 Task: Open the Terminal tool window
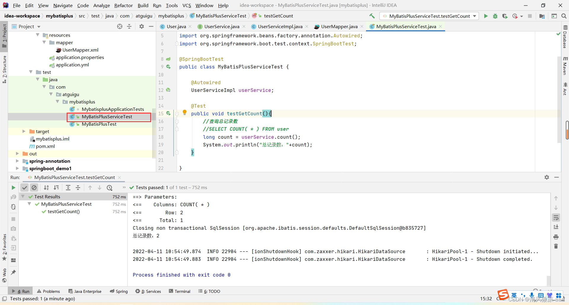[180, 291]
